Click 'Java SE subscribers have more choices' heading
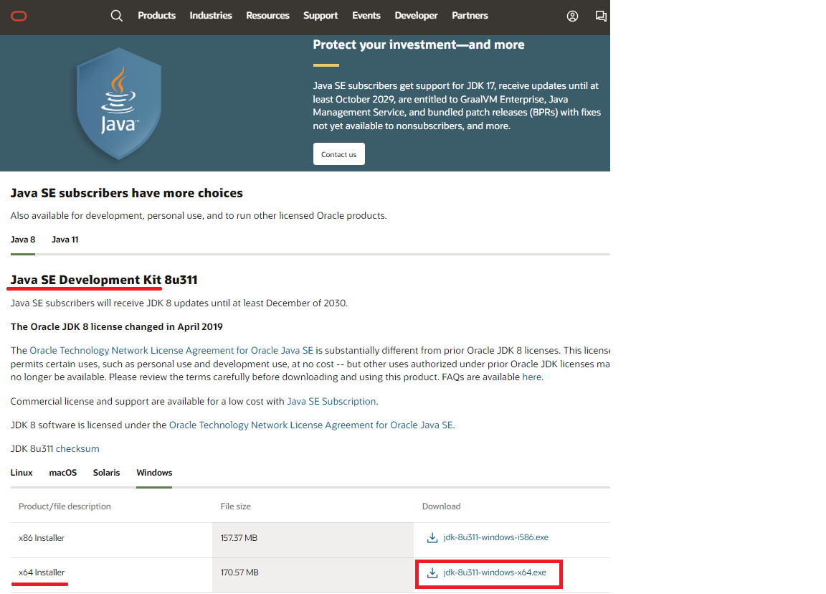 click(x=126, y=194)
